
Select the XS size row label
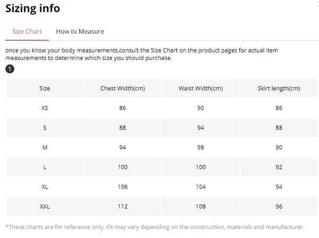click(45, 108)
